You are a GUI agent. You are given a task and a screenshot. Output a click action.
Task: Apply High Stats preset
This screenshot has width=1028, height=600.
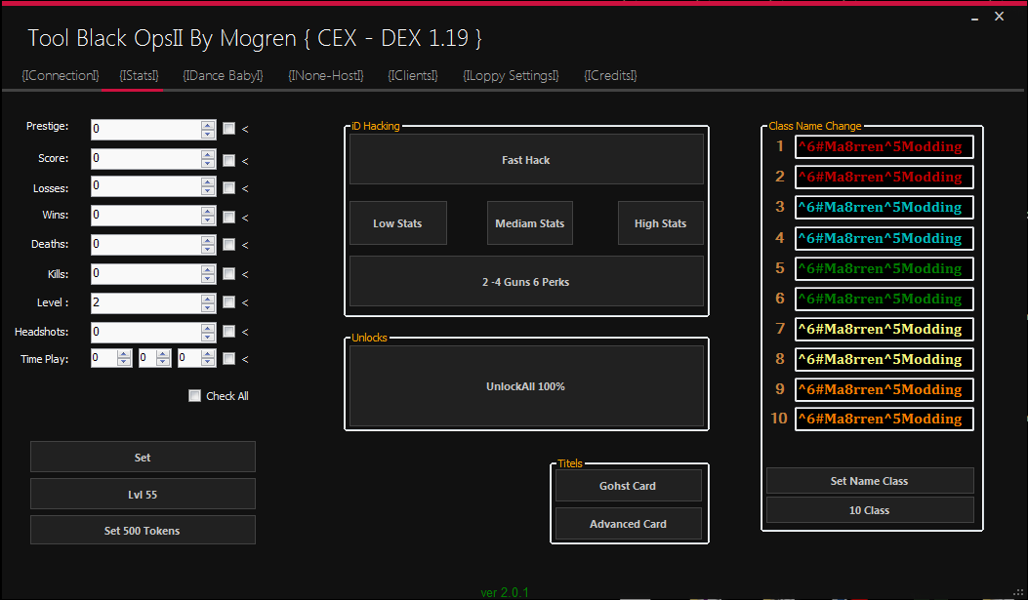(x=660, y=223)
